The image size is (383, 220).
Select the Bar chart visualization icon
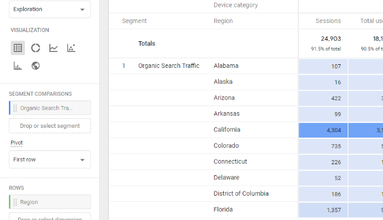pyautogui.click(x=18, y=66)
